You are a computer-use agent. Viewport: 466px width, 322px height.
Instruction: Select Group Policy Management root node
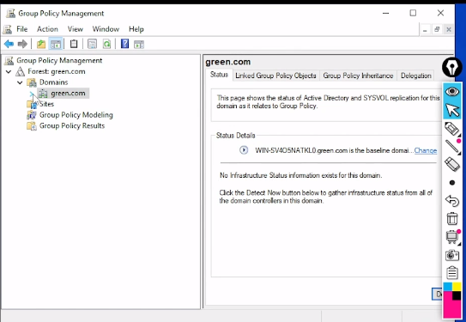pos(59,60)
